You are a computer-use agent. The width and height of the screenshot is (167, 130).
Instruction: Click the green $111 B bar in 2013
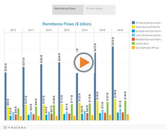click(72, 112)
